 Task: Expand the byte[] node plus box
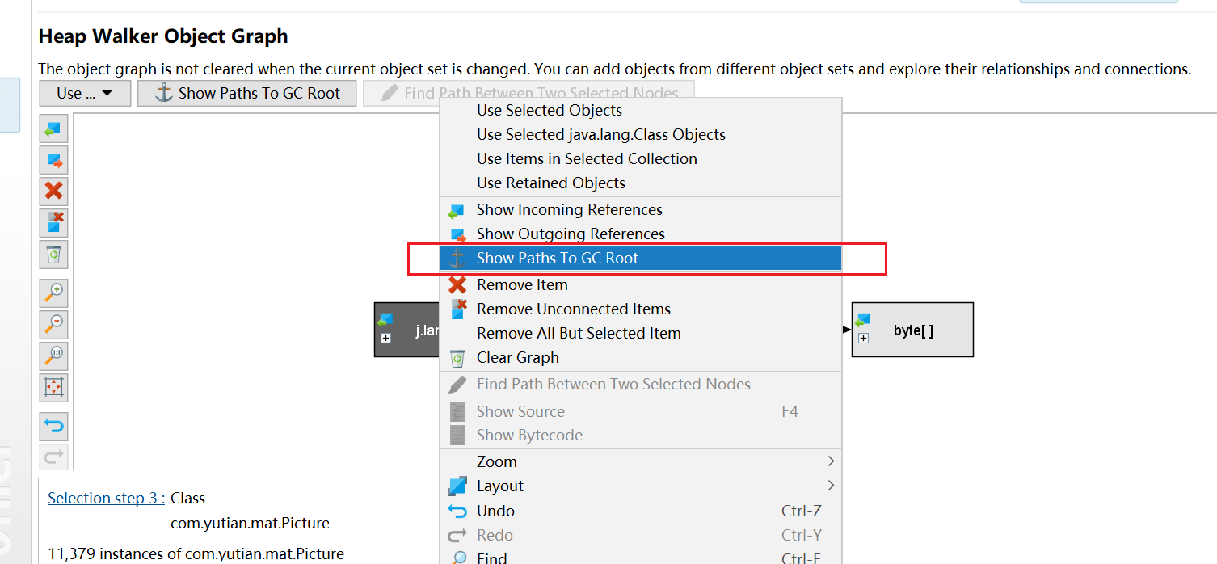[x=863, y=339]
